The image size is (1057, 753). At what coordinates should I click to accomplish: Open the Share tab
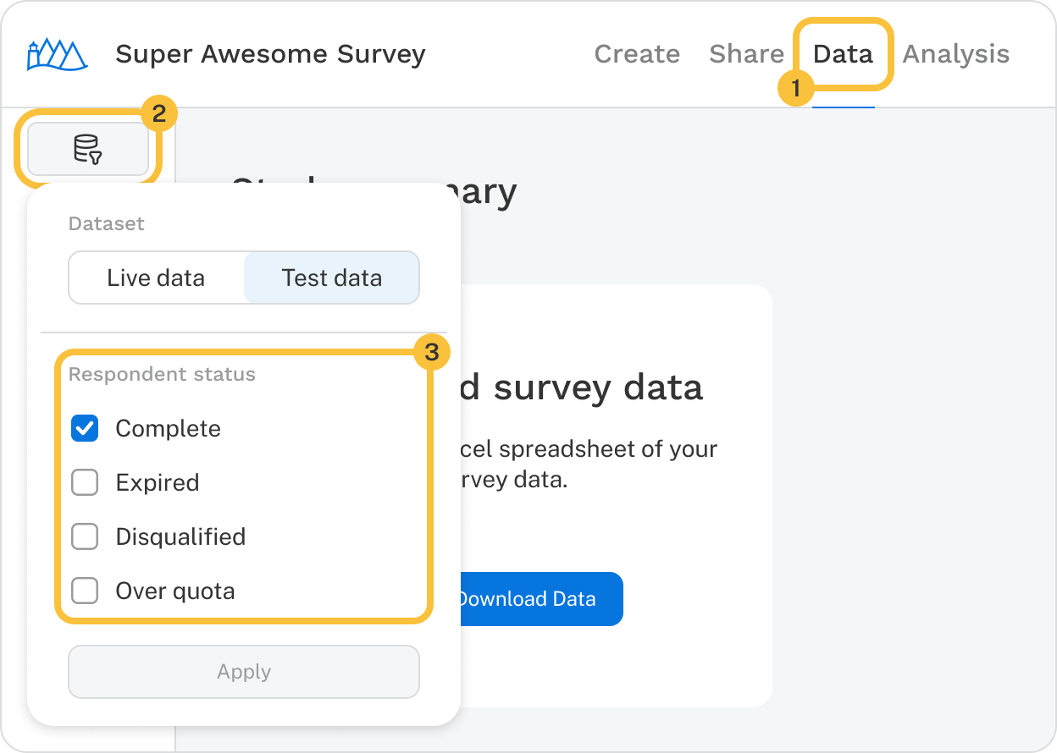[x=746, y=54]
